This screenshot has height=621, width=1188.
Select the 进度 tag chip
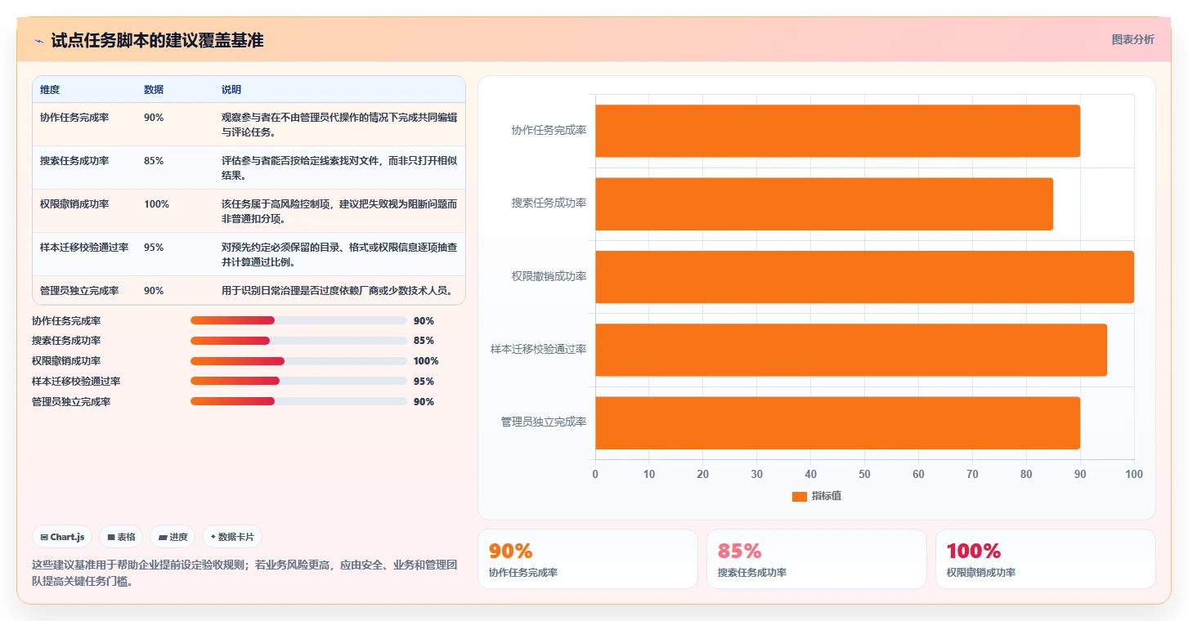(173, 537)
